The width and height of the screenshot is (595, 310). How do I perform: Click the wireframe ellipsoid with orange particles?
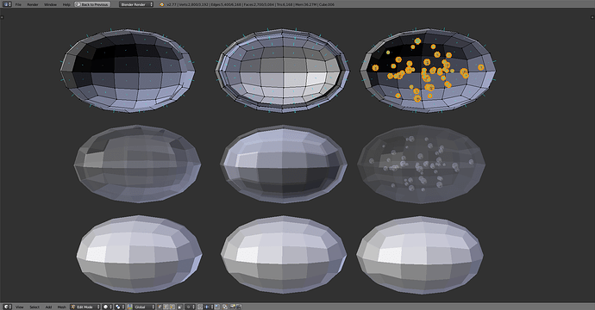point(428,70)
